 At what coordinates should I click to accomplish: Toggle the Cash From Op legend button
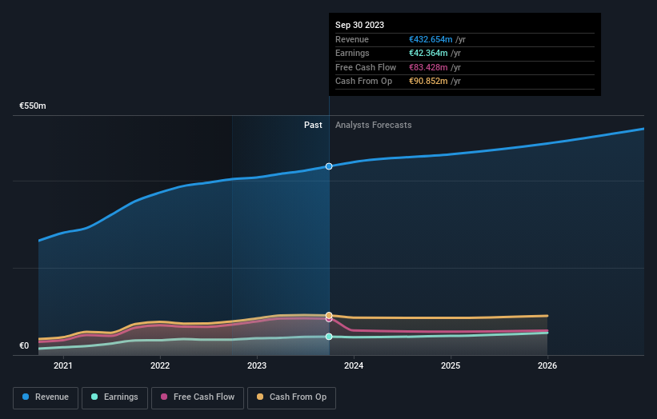click(x=291, y=397)
